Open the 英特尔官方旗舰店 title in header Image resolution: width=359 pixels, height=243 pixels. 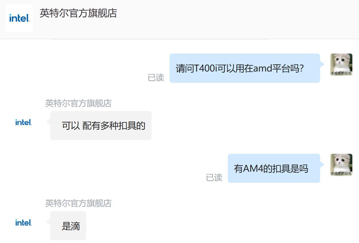tap(78, 13)
